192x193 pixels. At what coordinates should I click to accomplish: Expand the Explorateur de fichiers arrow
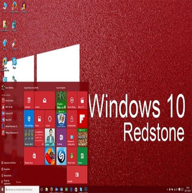(20, 163)
